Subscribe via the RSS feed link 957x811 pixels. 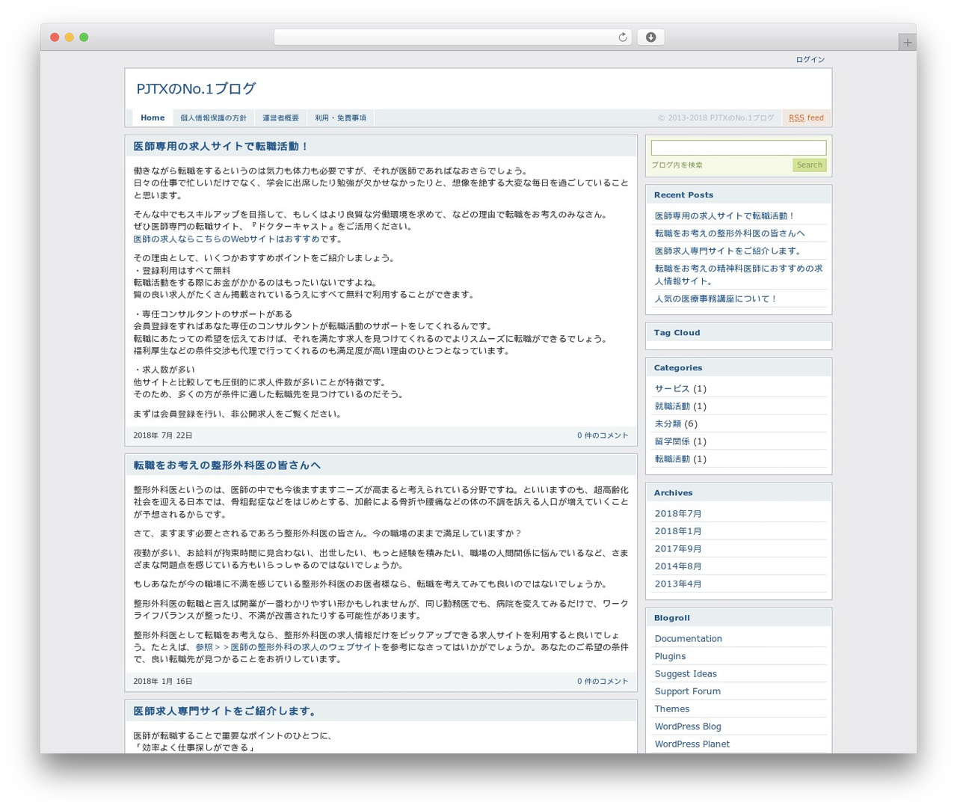[806, 118]
